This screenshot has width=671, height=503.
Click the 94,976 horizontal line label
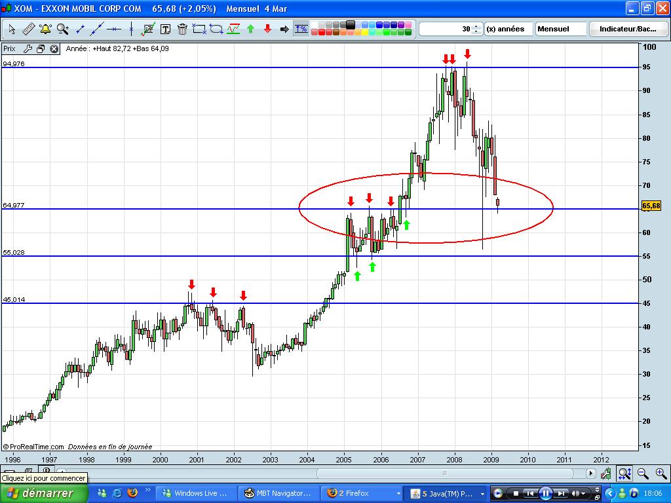13,64
